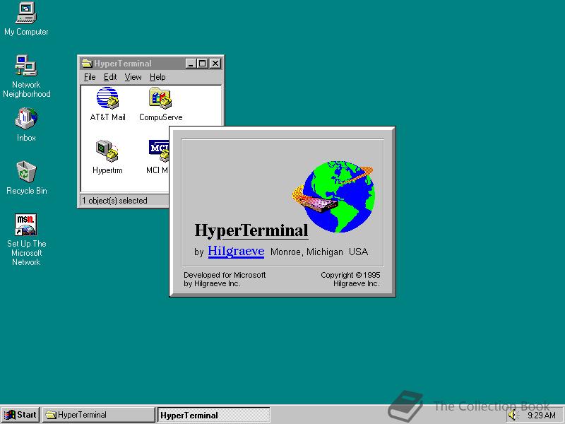Click 'Developed for Microsoft' splash text
Image resolution: width=565 pixels, height=424 pixels.
[225, 275]
